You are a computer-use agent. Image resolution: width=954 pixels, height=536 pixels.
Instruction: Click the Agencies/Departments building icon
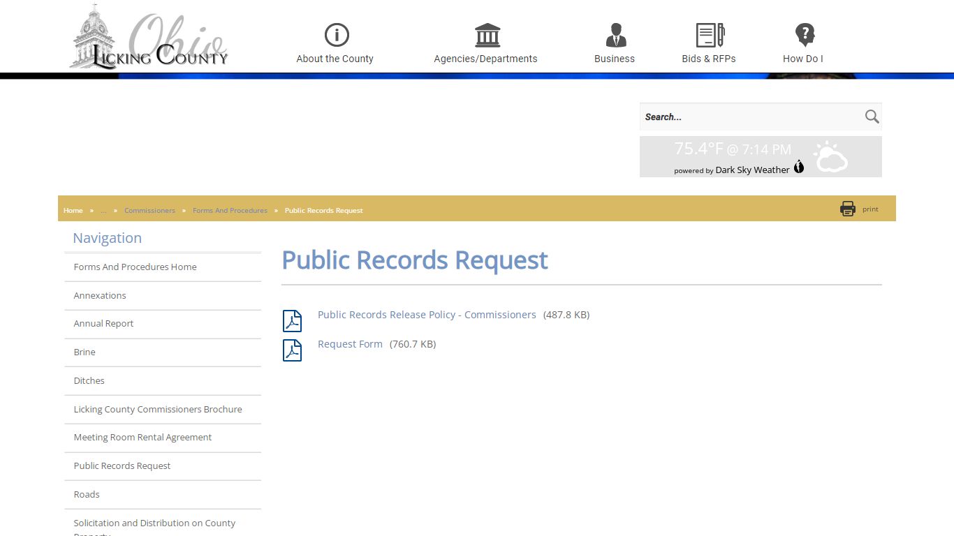[x=487, y=35]
